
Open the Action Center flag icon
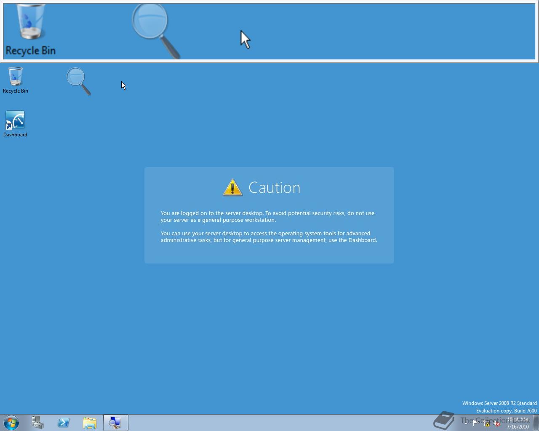[475, 423]
